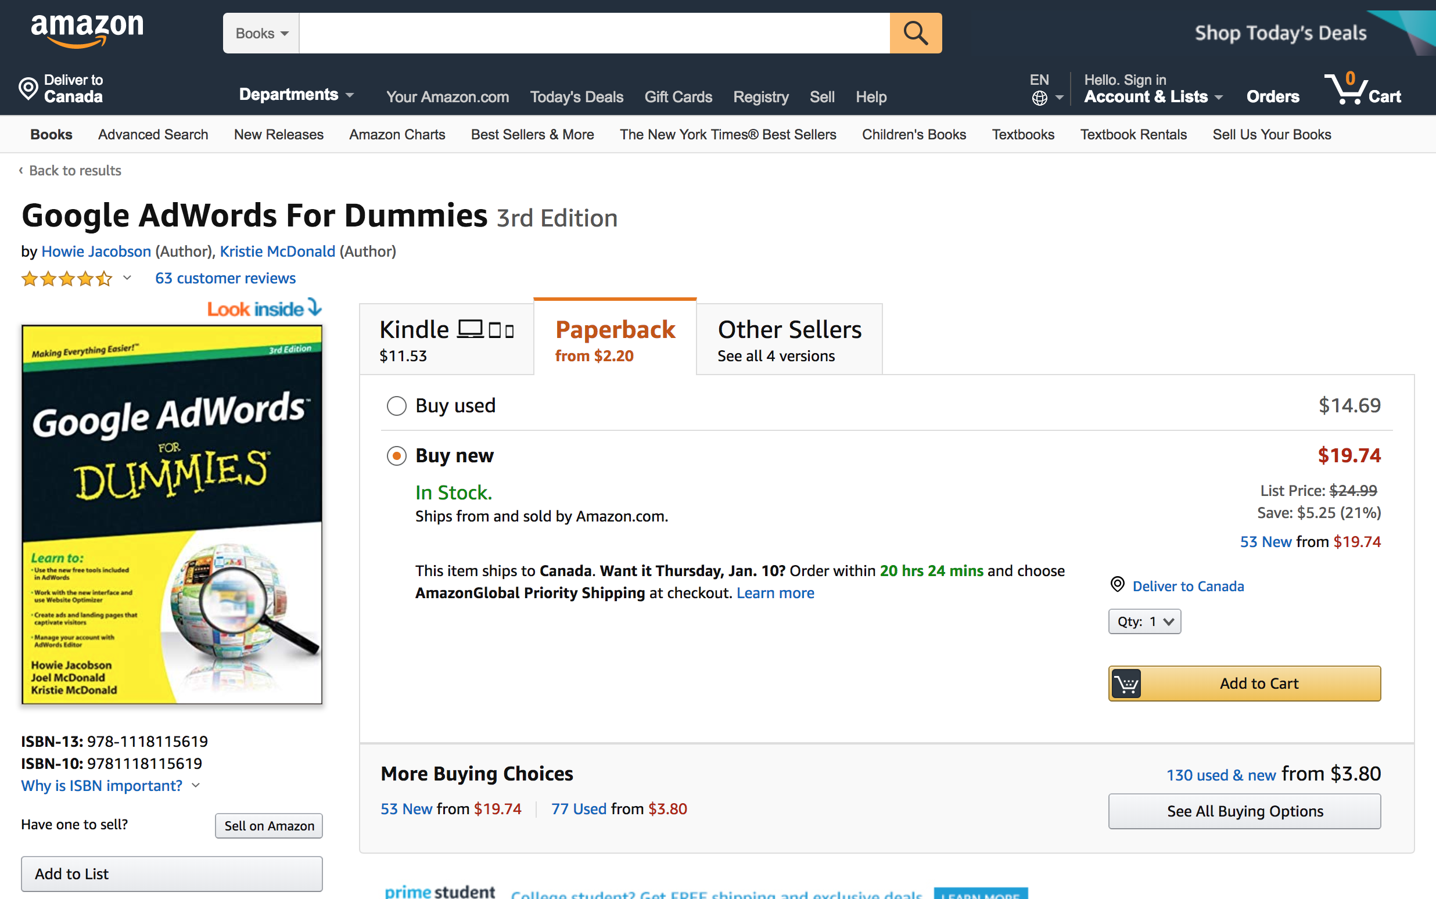The height and width of the screenshot is (899, 1436).
Task: Click the Look inside arrow
Action: coord(314,307)
